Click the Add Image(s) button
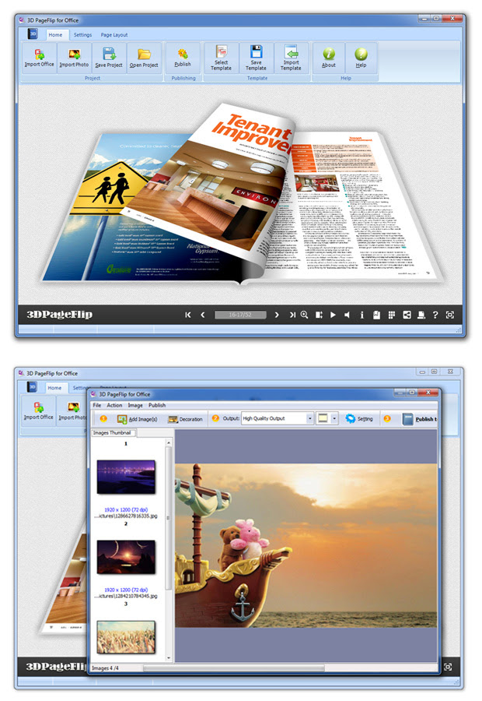The image size is (482, 701). [x=137, y=419]
